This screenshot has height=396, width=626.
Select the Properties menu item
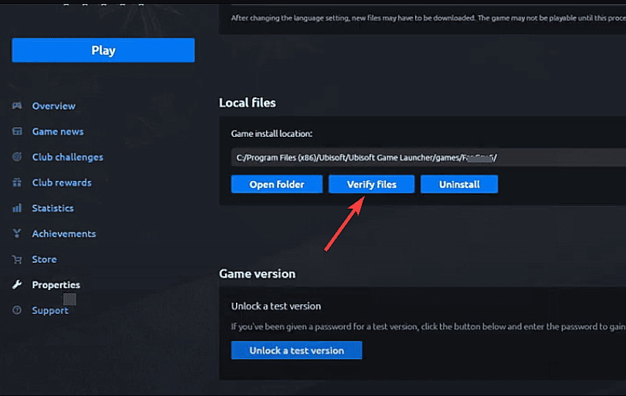pyautogui.click(x=56, y=285)
